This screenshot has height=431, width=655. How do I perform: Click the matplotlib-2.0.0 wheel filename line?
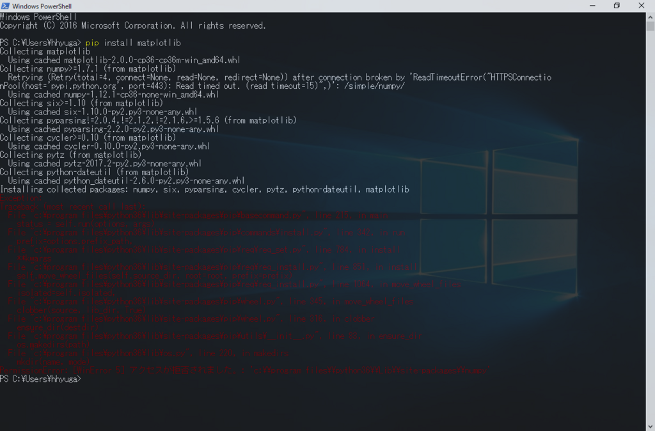124,60
